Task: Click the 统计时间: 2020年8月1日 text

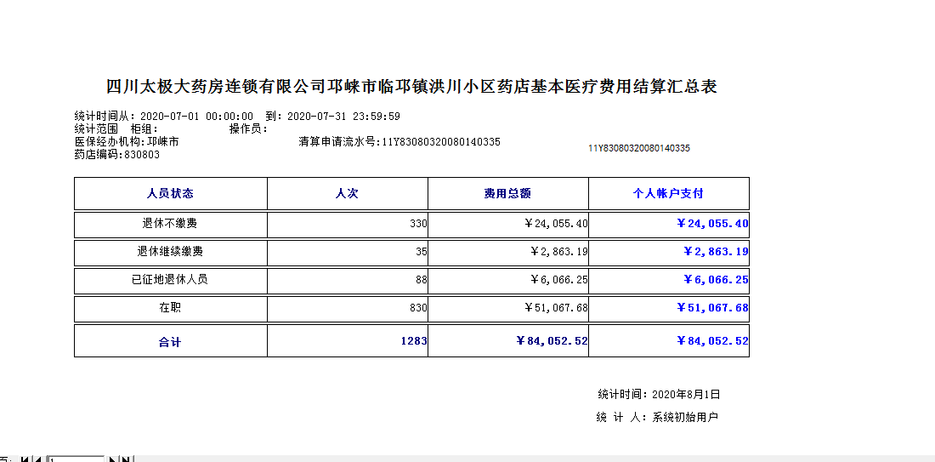Action: pyautogui.click(x=659, y=394)
